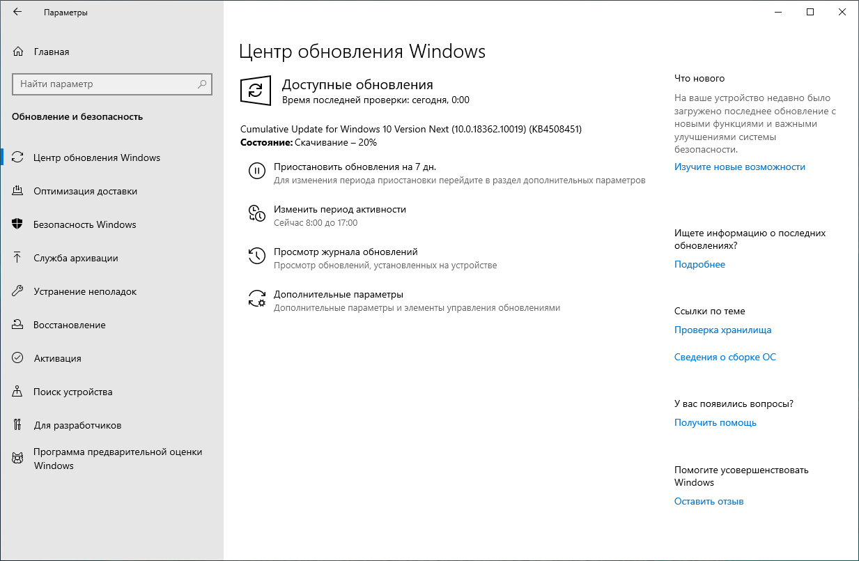Open Поиск устройства settings

74,391
